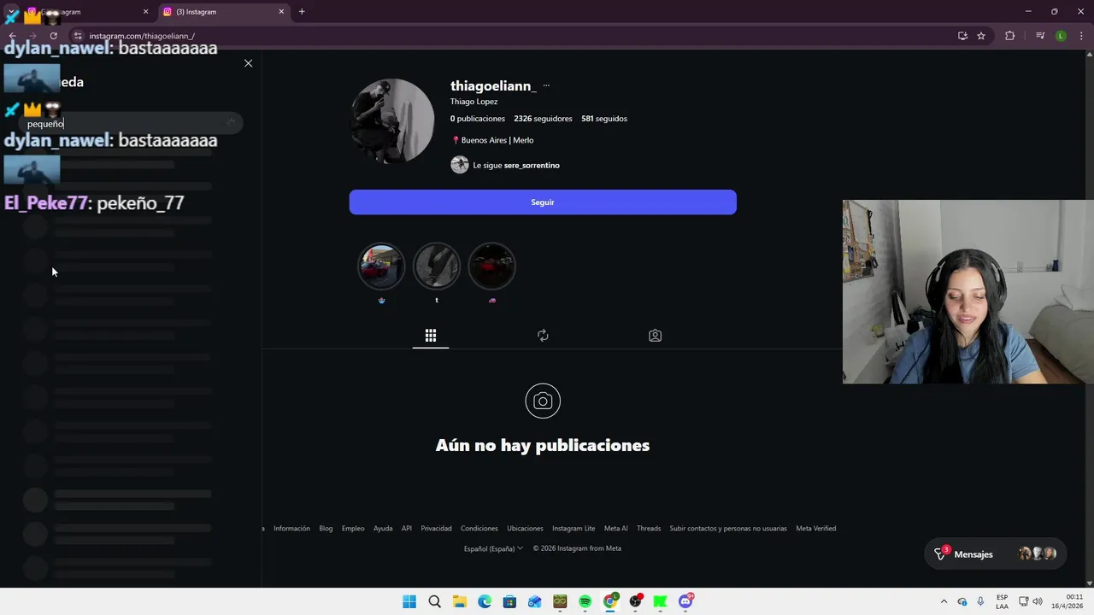Open the API footer link
Image resolution: width=1094 pixels, height=615 pixels.
coord(407,529)
